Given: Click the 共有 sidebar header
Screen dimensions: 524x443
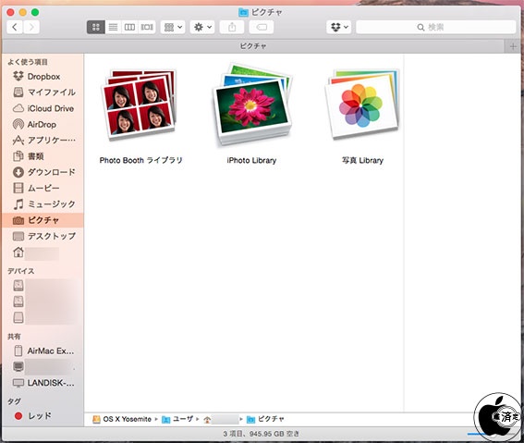Looking at the screenshot, I should pyautogui.click(x=14, y=337).
